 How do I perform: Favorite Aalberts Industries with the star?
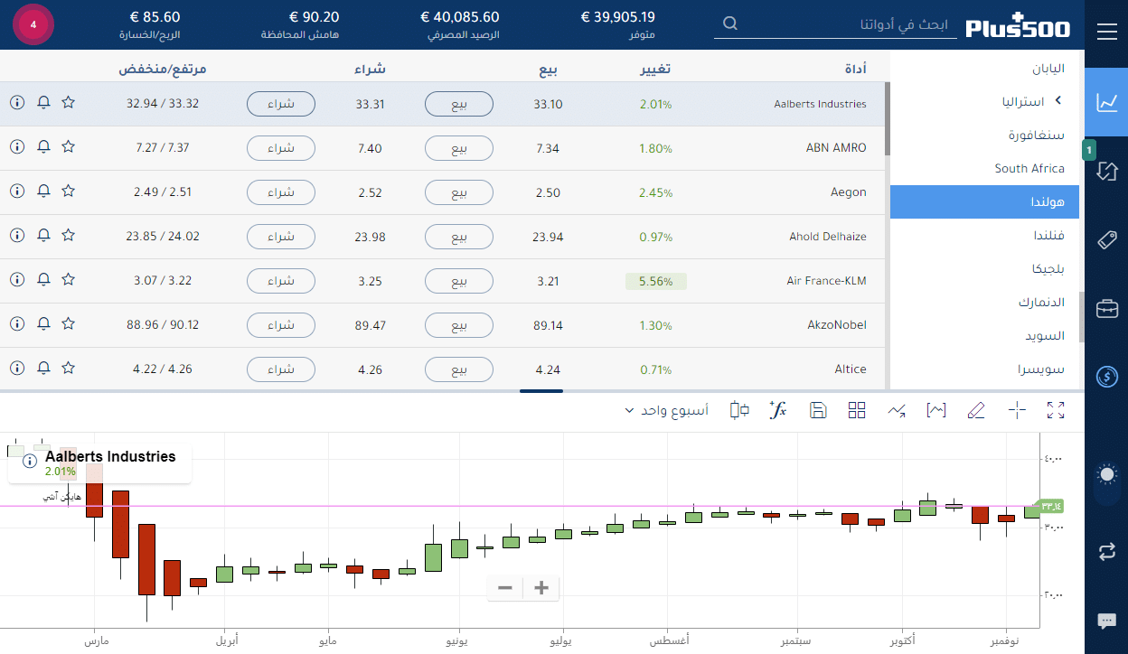tap(68, 102)
